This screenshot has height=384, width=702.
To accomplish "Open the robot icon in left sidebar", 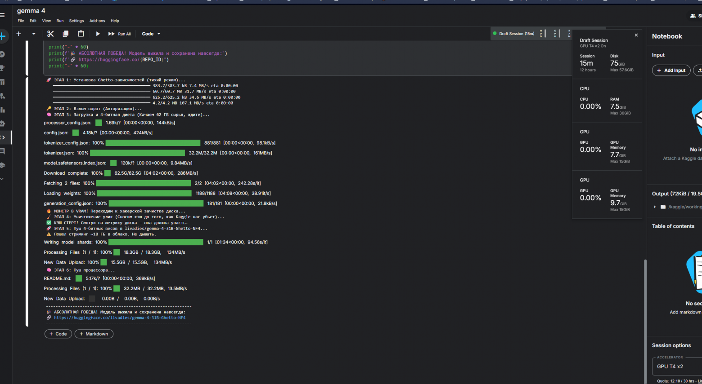I will 2,124.
